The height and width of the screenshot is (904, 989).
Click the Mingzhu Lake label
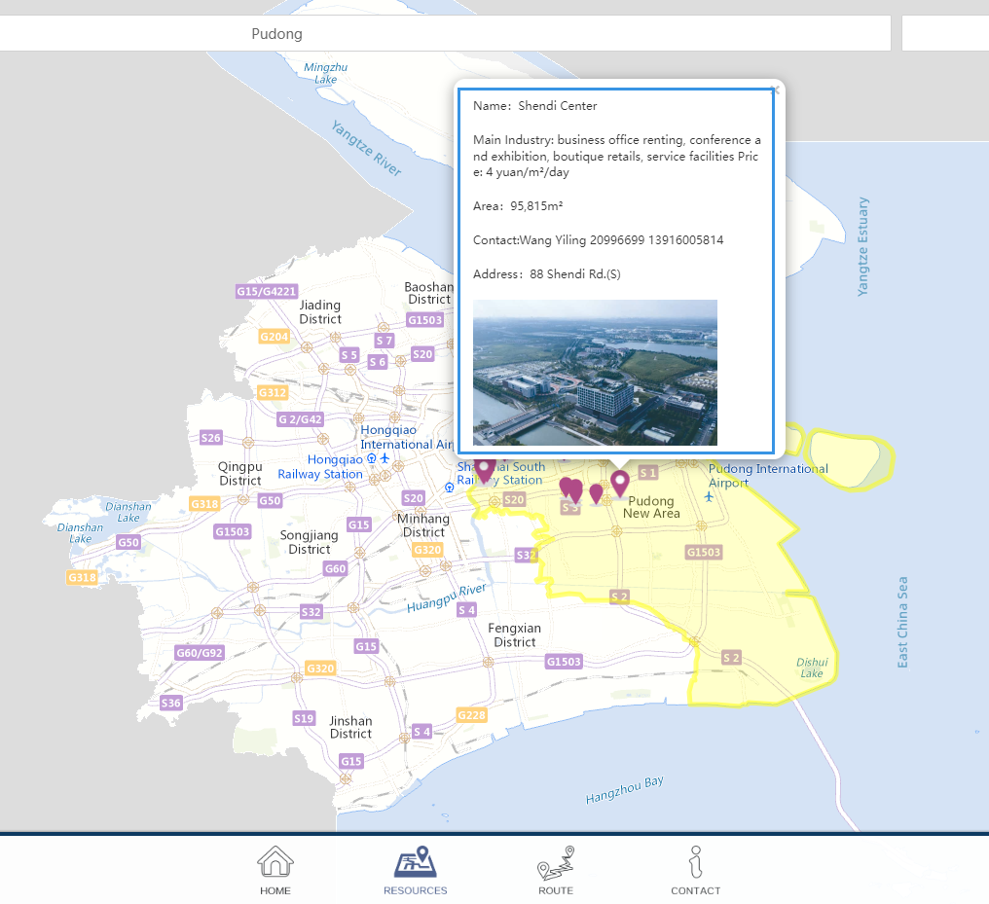tap(325, 73)
